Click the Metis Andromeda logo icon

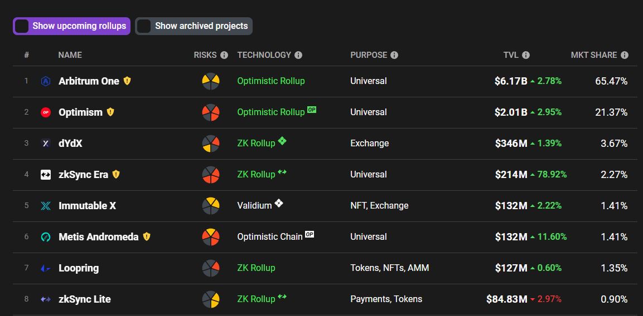pyautogui.click(x=46, y=236)
